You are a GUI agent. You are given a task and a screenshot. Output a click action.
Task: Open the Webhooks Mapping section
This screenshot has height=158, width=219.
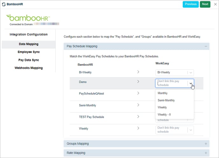click(29, 68)
